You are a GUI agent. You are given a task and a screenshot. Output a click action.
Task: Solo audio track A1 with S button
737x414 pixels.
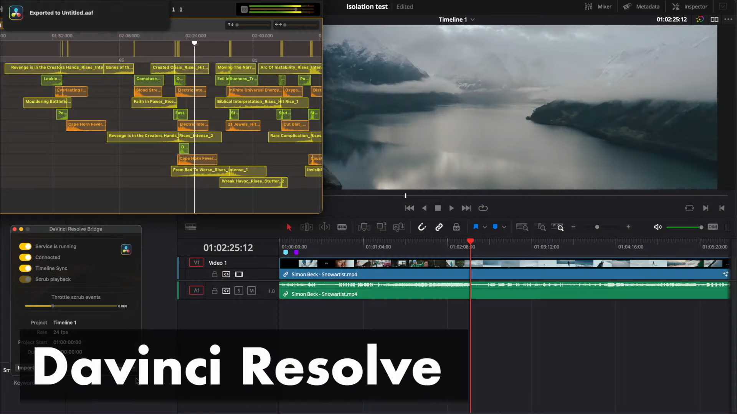coord(239,291)
